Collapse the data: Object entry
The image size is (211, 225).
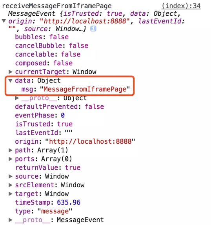coord(10,80)
